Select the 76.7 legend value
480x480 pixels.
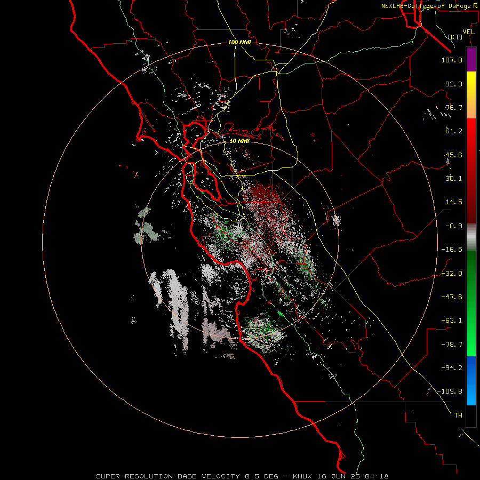pos(454,107)
